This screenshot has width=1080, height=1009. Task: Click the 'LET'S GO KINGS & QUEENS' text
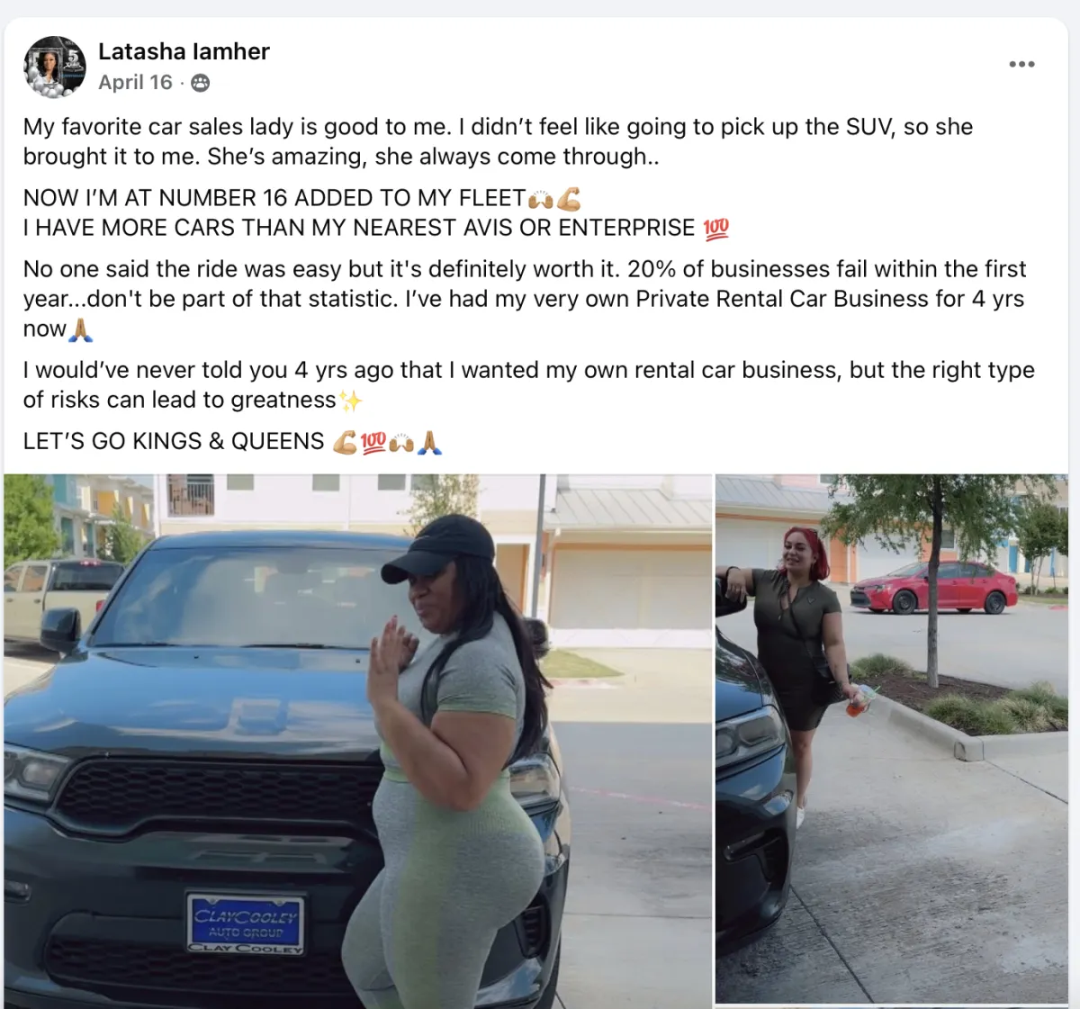pyautogui.click(x=174, y=442)
